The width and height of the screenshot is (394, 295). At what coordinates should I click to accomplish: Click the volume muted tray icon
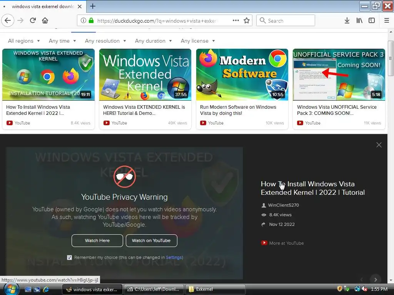[x=365, y=289]
